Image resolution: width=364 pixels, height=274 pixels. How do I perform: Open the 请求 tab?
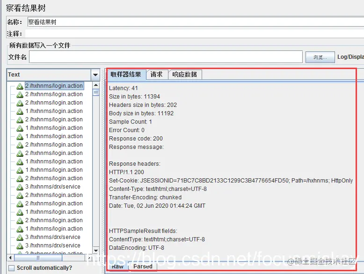156,74
